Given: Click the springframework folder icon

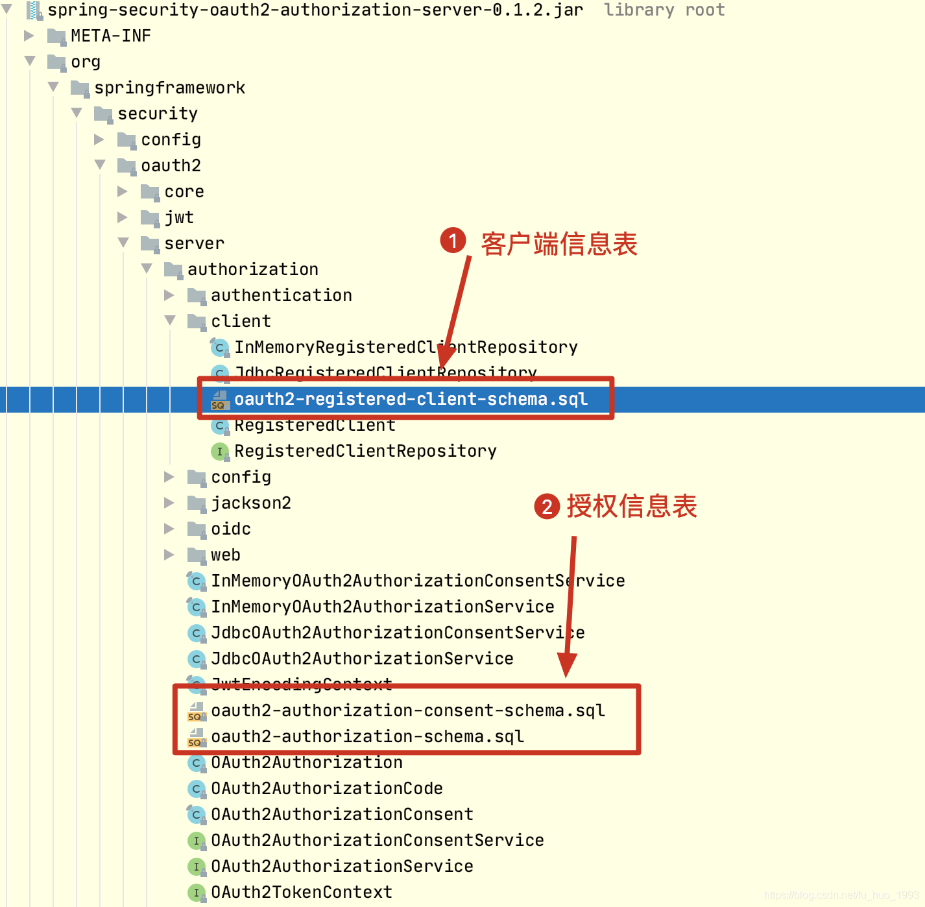Looking at the screenshot, I should click(x=80, y=88).
